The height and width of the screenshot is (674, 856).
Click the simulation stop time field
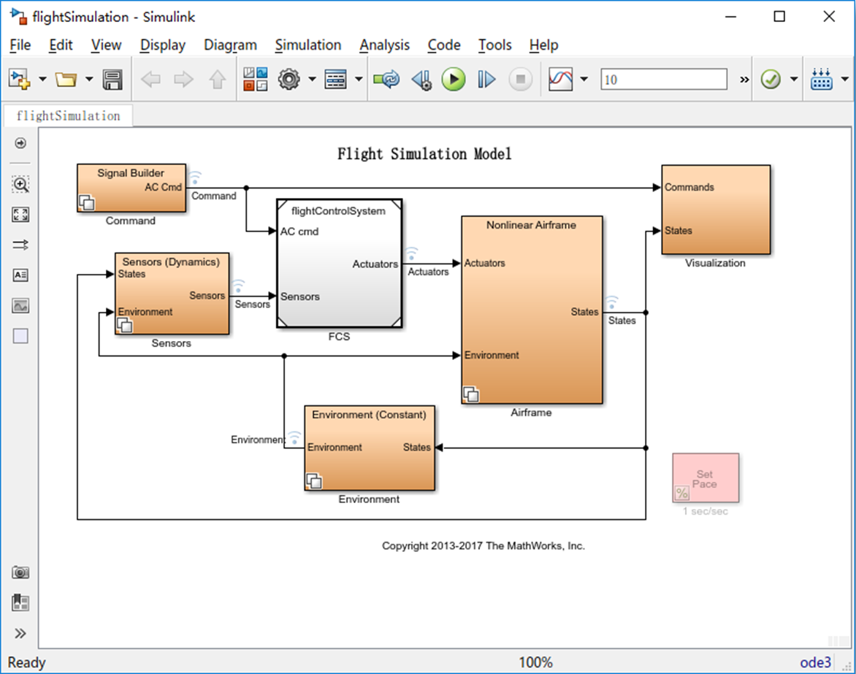point(663,80)
